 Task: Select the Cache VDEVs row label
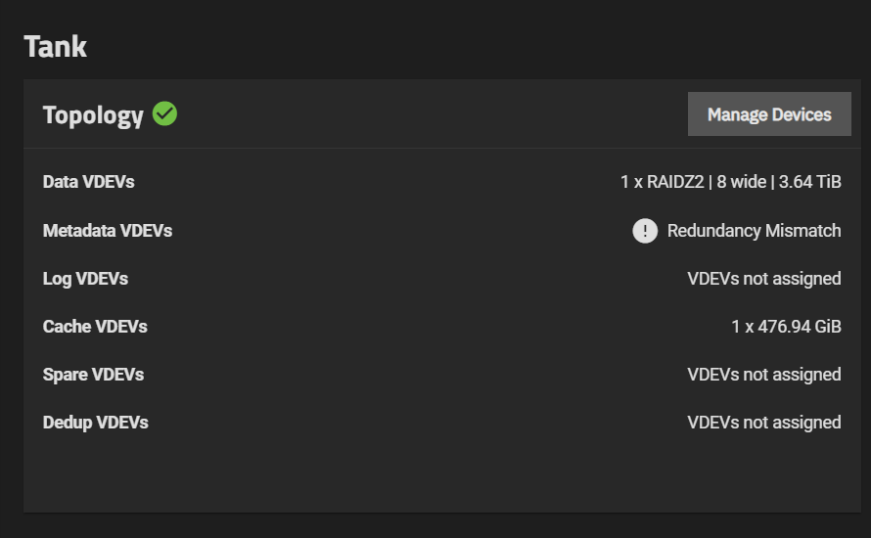tap(95, 327)
